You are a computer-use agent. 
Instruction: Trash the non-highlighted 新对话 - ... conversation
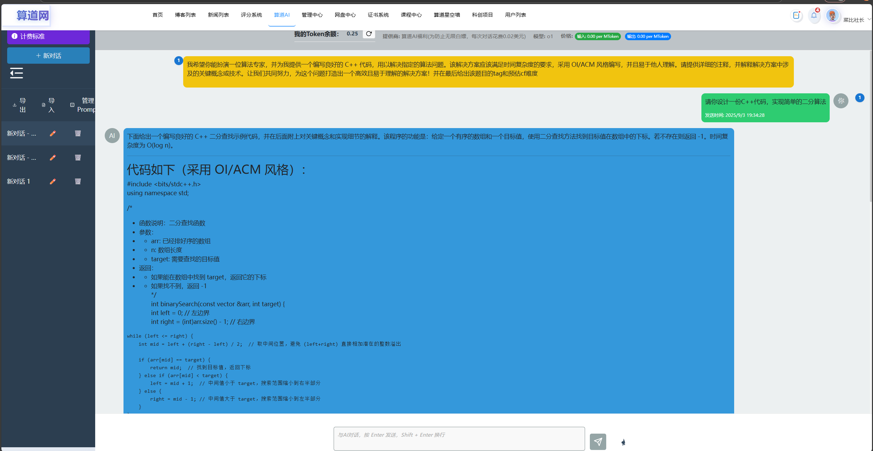point(78,158)
